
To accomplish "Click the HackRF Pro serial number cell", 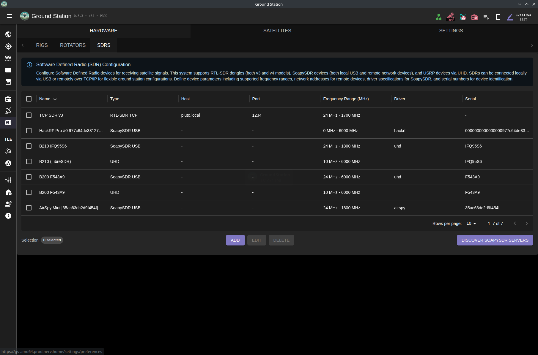I will coord(497,131).
